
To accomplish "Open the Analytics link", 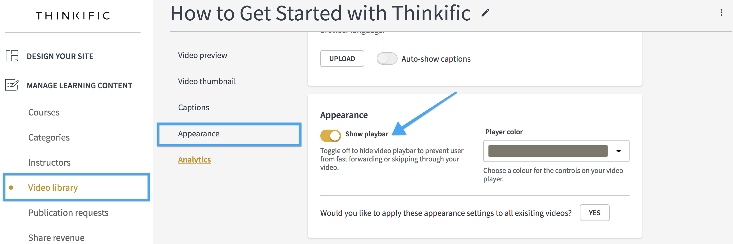I will click(x=194, y=160).
